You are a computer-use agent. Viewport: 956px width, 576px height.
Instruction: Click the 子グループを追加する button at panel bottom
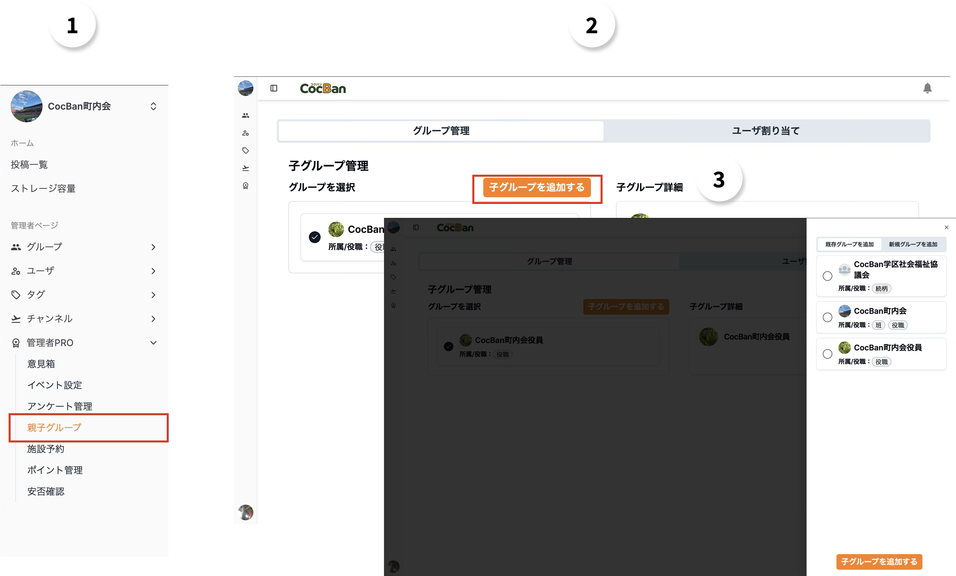tap(879, 562)
